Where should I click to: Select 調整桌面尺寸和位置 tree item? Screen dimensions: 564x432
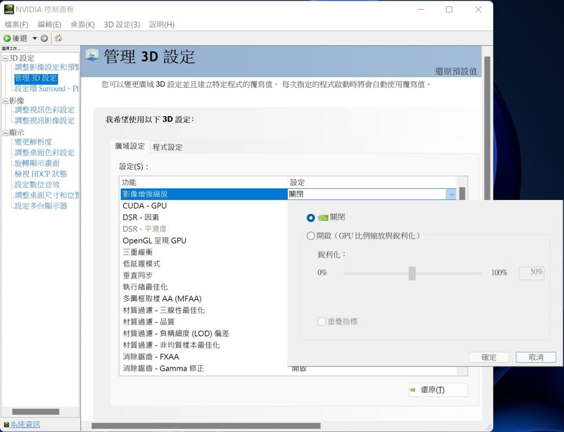click(47, 195)
